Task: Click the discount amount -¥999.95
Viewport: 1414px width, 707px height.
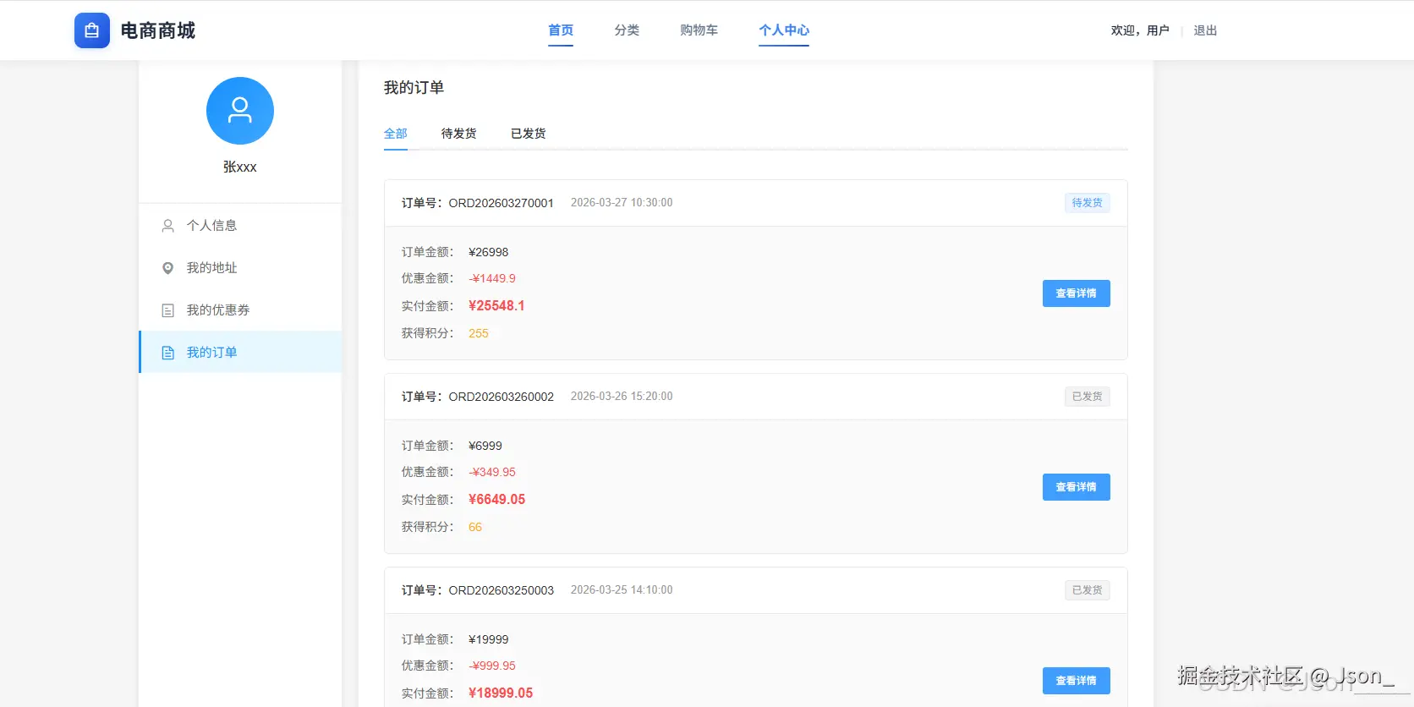Action: point(492,666)
